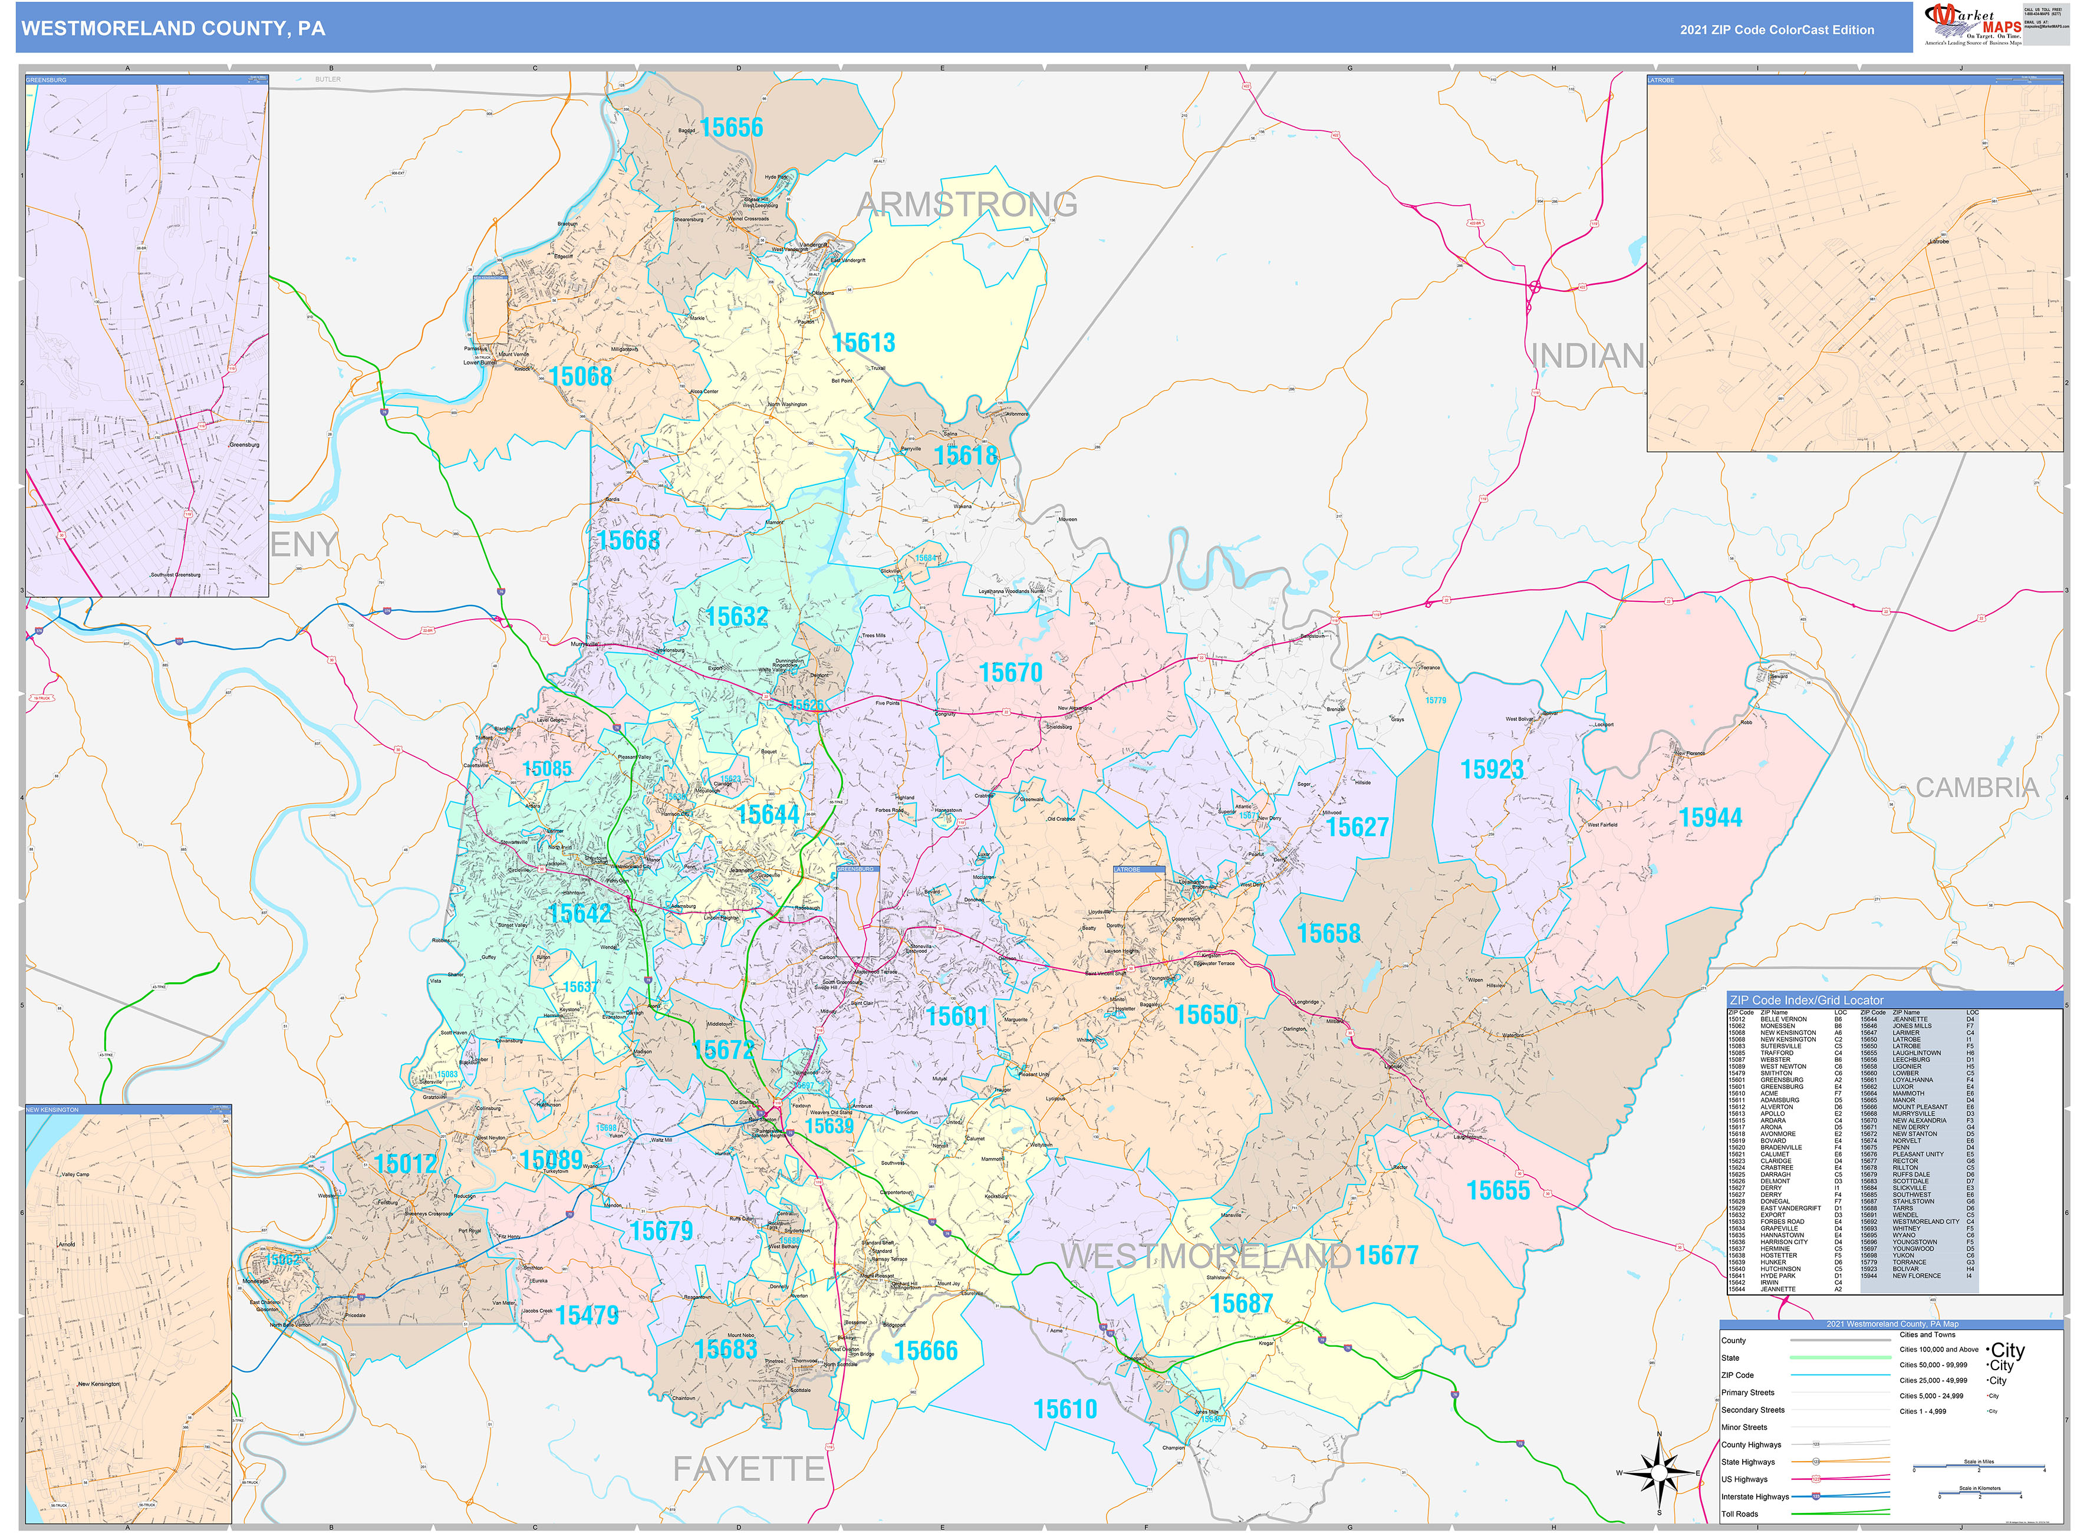Click ZIP code label 15601

956,1016
